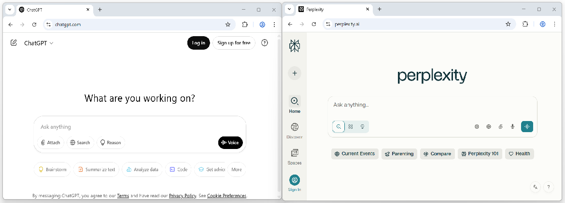Image resolution: width=565 pixels, height=203 pixels.
Task: Select the Summarize text suggestion chip
Action: pos(96,170)
